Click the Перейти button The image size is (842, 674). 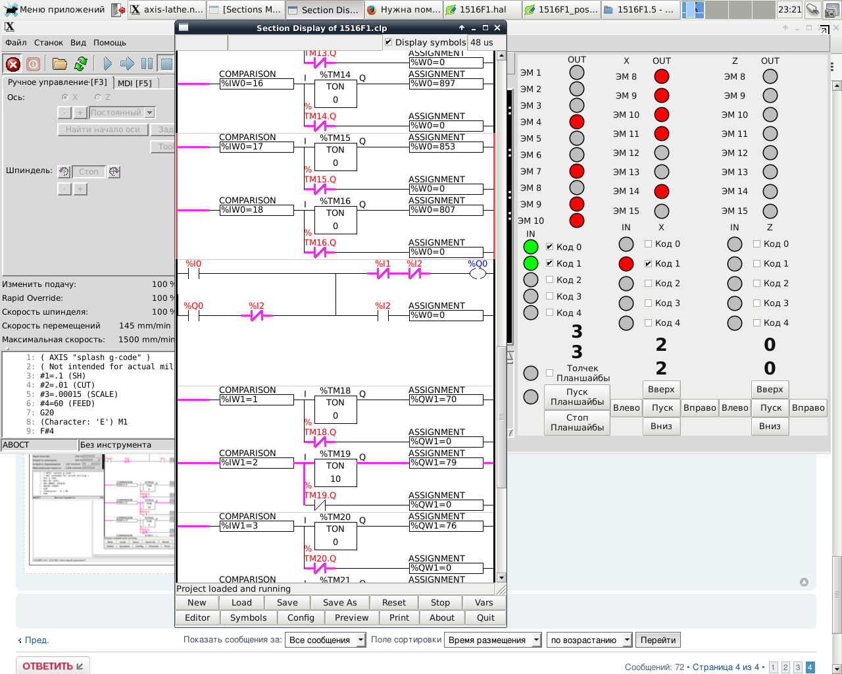click(x=658, y=640)
